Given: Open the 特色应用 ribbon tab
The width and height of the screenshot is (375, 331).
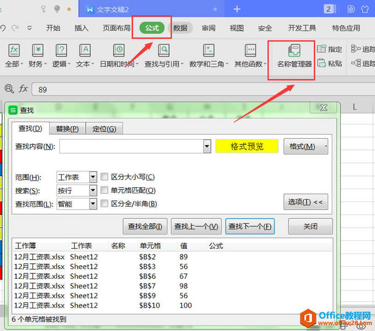Looking at the screenshot, I should (346, 28).
